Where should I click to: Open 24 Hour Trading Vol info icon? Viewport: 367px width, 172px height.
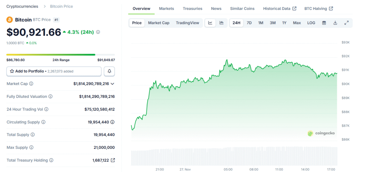pyautogui.click(x=46, y=109)
